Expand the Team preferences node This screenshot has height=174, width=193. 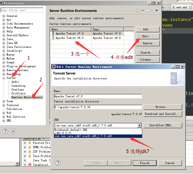click(4, 101)
